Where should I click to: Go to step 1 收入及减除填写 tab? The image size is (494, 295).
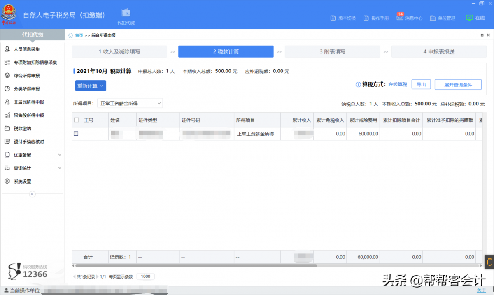(119, 52)
